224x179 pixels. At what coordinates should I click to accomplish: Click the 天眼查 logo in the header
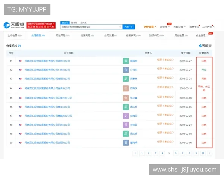pyautogui.click(x=14, y=25)
